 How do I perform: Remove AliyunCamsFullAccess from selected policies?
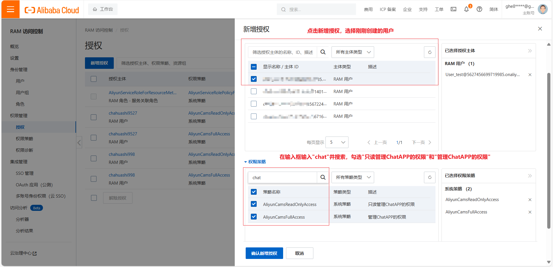coord(530,212)
